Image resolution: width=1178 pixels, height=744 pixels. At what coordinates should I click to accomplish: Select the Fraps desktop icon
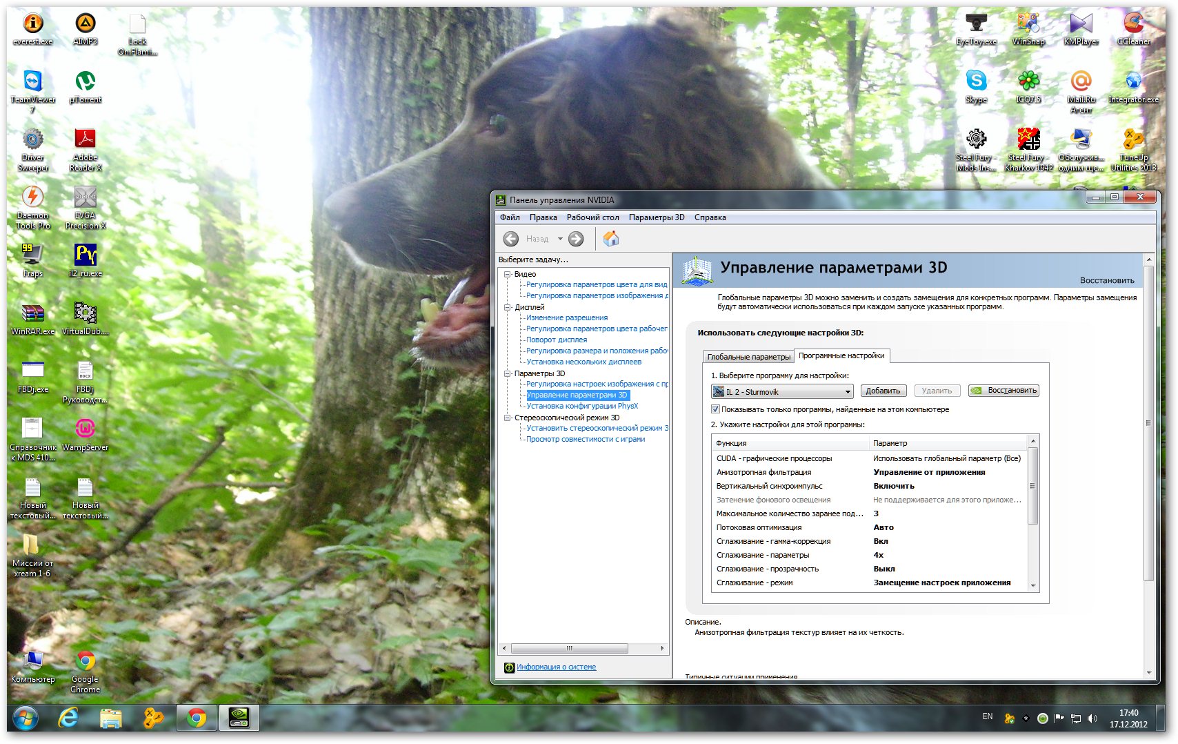point(32,261)
